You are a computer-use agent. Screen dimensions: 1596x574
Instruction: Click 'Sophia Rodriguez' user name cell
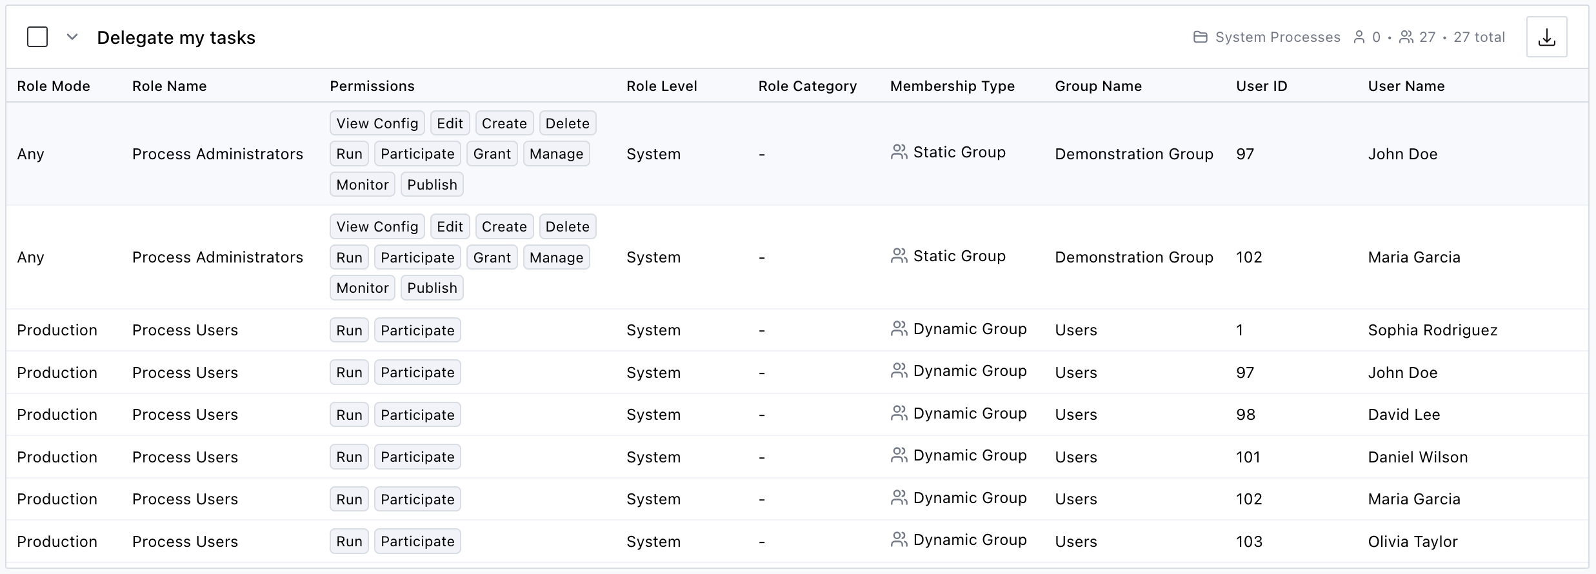pyautogui.click(x=1433, y=330)
